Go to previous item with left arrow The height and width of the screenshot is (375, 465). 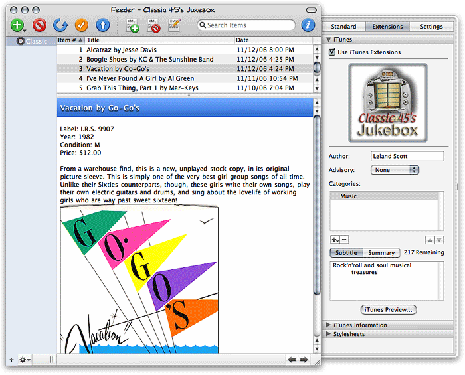click(x=292, y=360)
